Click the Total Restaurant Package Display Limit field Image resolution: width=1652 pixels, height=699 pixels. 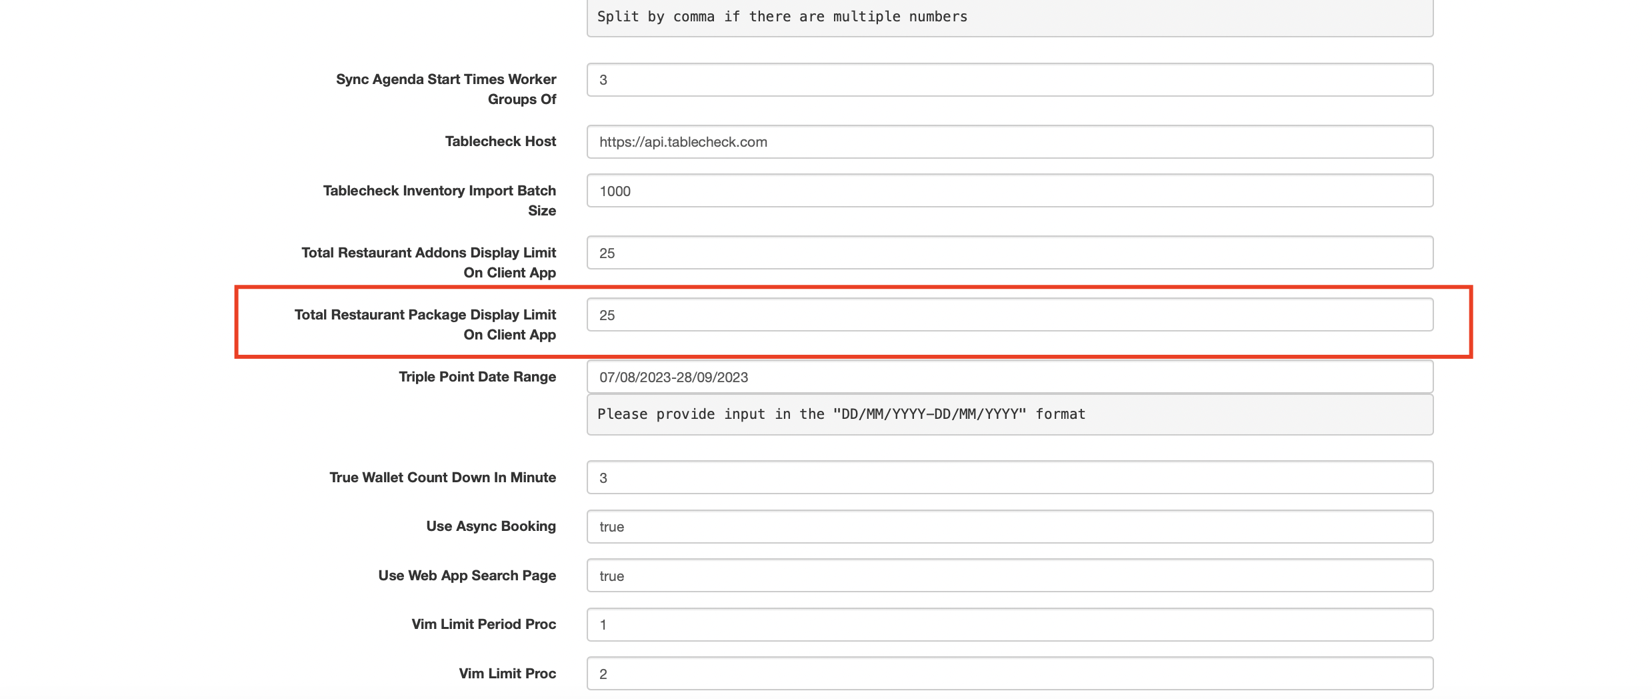(x=1009, y=315)
